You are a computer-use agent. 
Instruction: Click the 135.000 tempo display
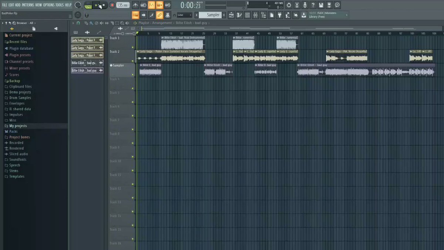[x=123, y=5]
